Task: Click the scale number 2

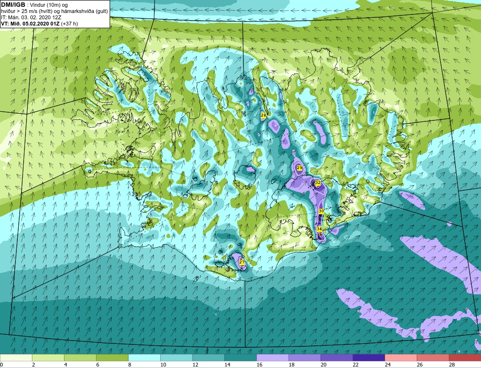Action: coord(34,365)
